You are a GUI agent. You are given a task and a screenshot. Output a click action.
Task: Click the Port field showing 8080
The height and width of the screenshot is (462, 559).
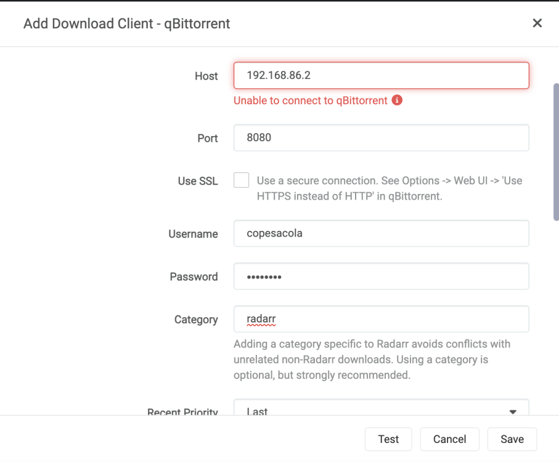click(381, 137)
